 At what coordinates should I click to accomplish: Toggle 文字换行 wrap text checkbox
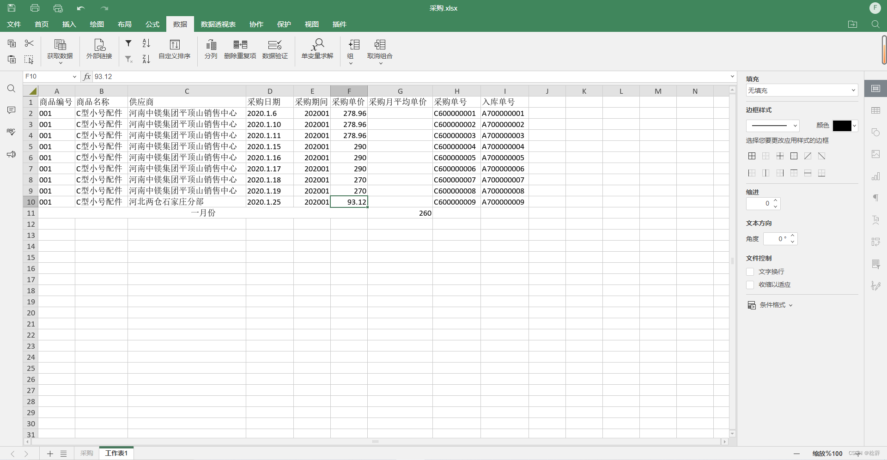(750, 272)
